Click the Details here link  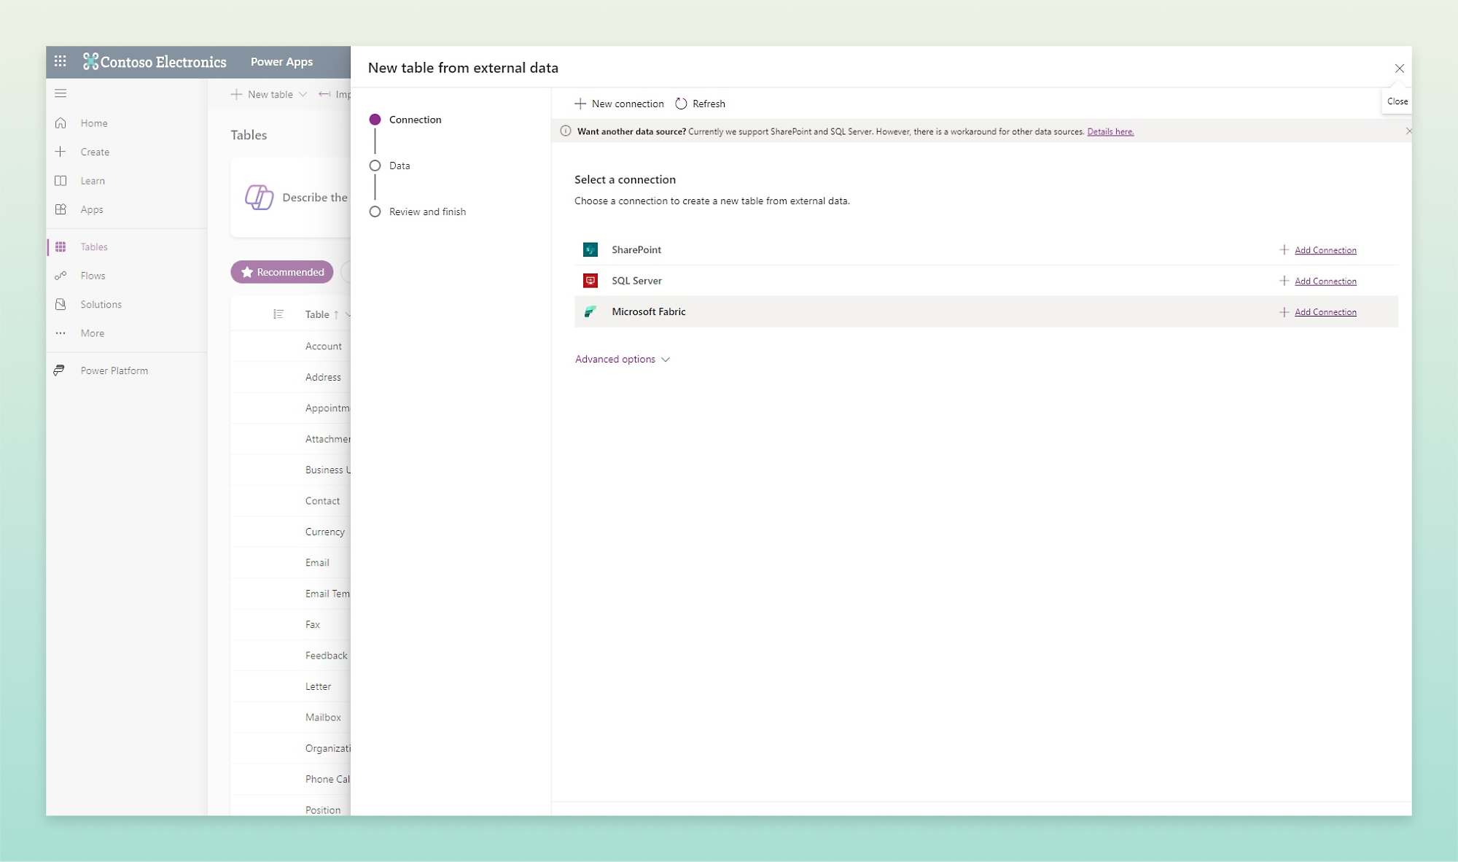[x=1110, y=131]
